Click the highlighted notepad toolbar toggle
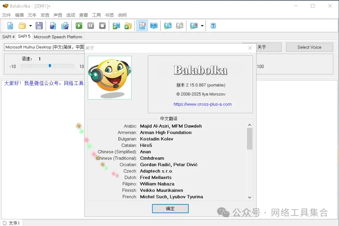Image resolution: width=339 pixels, height=226 pixels. pos(142,26)
